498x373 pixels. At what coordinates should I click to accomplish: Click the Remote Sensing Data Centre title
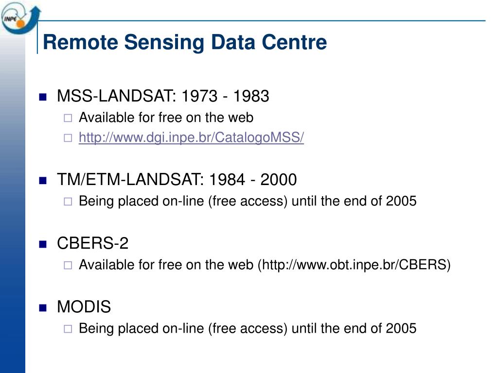point(184,42)
